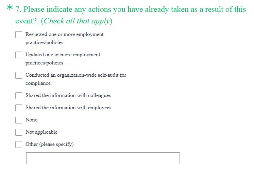Click the 'Shared the information with colleagues' label

(x=68, y=96)
